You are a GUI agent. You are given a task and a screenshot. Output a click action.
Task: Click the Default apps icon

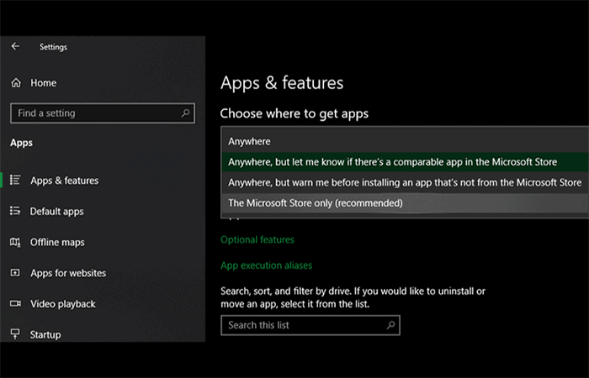tap(15, 211)
